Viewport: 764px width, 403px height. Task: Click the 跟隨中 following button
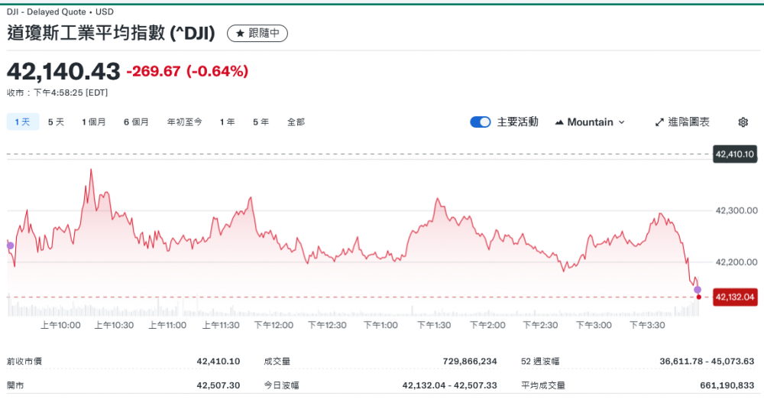(257, 34)
